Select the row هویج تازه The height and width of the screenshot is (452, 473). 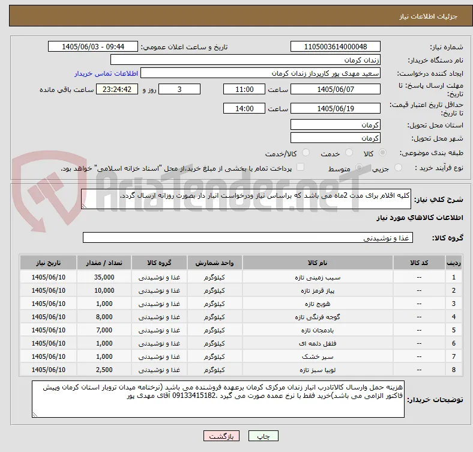(241, 304)
